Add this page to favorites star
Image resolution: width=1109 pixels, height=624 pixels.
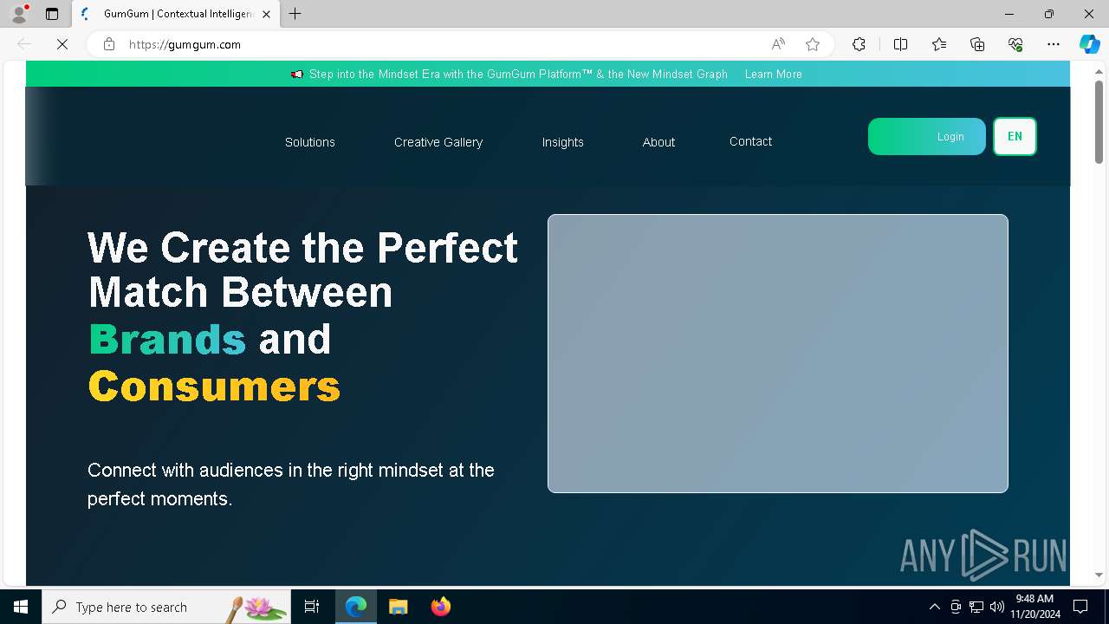pyautogui.click(x=812, y=44)
